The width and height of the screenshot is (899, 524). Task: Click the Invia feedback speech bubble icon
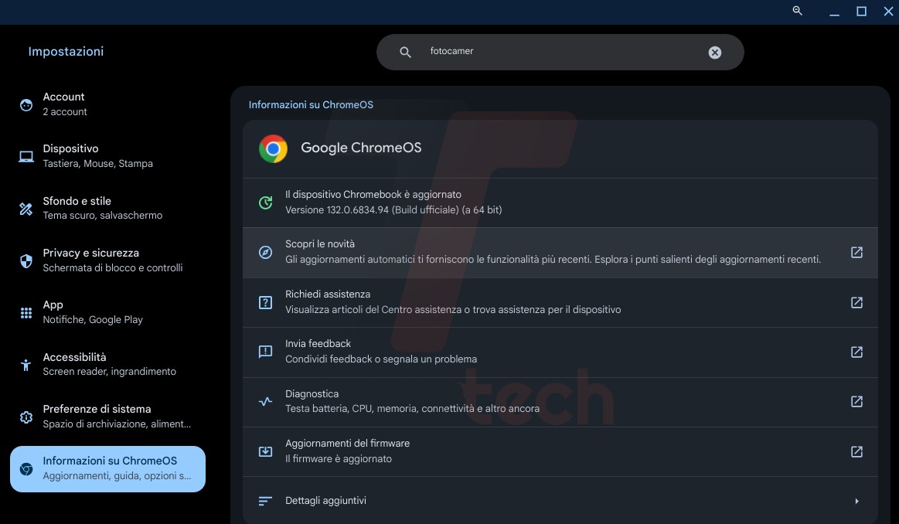coord(265,352)
